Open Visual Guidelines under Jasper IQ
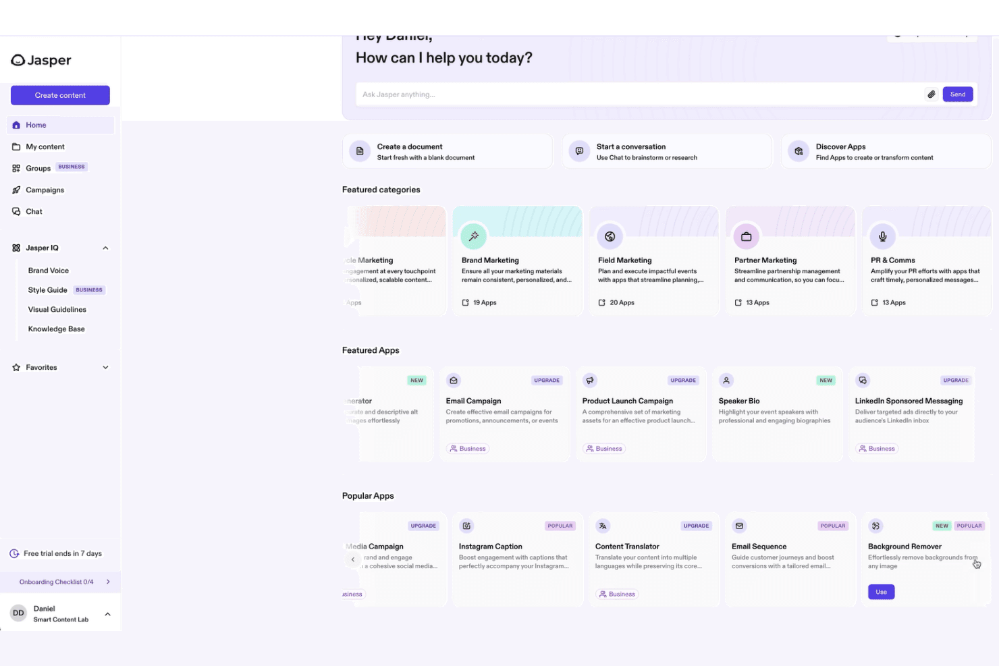 pos(57,310)
